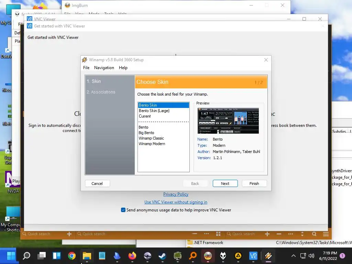Screen dimensions: 352x264
Task: Click the .NET Framework folder in background window
Action: 206,242
